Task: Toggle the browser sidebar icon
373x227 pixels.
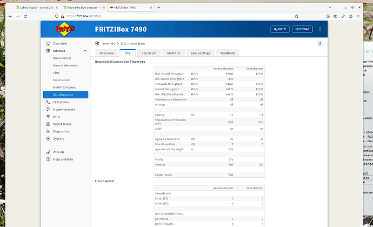Action: pos(335,16)
